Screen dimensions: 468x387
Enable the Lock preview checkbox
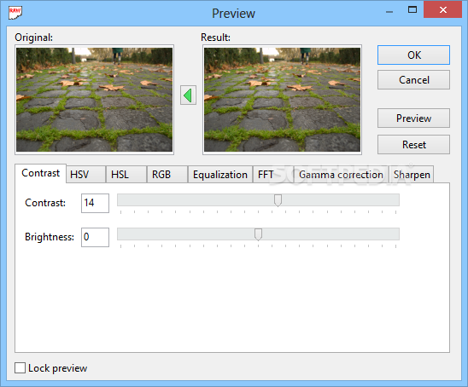(x=20, y=367)
